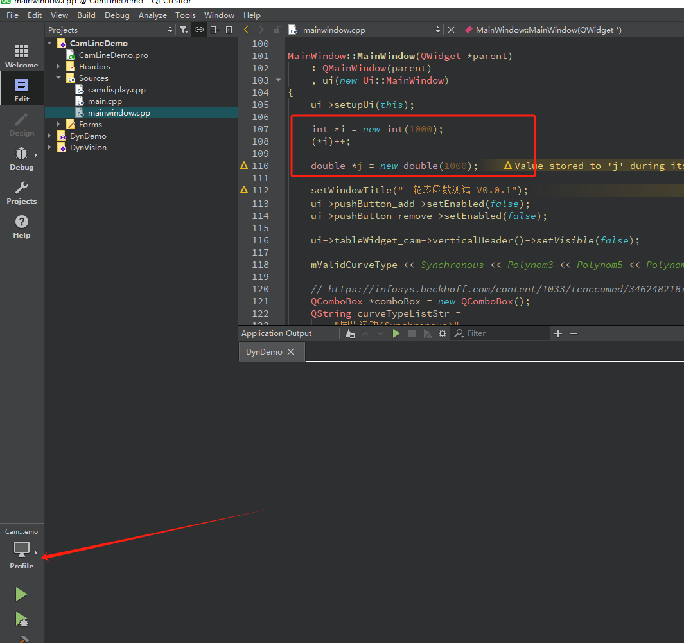Open MainWindow::MainWindow symbol selector
684x643 pixels.
548,30
